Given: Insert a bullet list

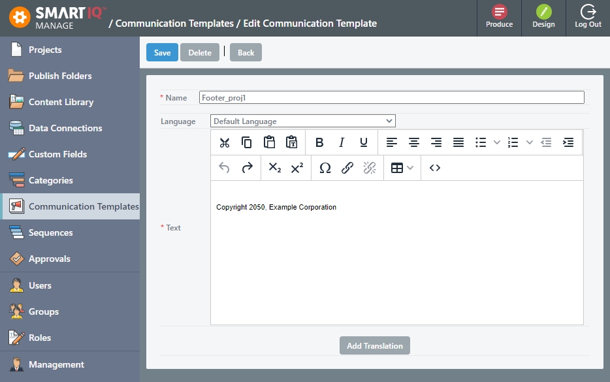Looking at the screenshot, I should 481,143.
